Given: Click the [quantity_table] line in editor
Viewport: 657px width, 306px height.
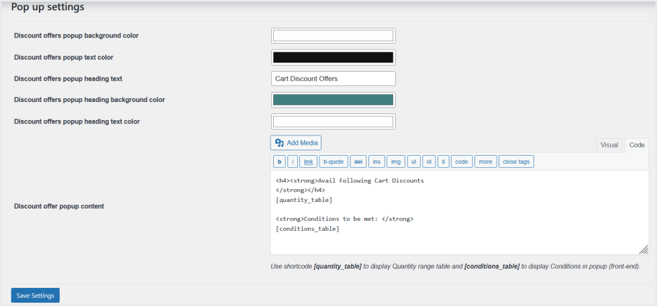Looking at the screenshot, I should click(304, 200).
